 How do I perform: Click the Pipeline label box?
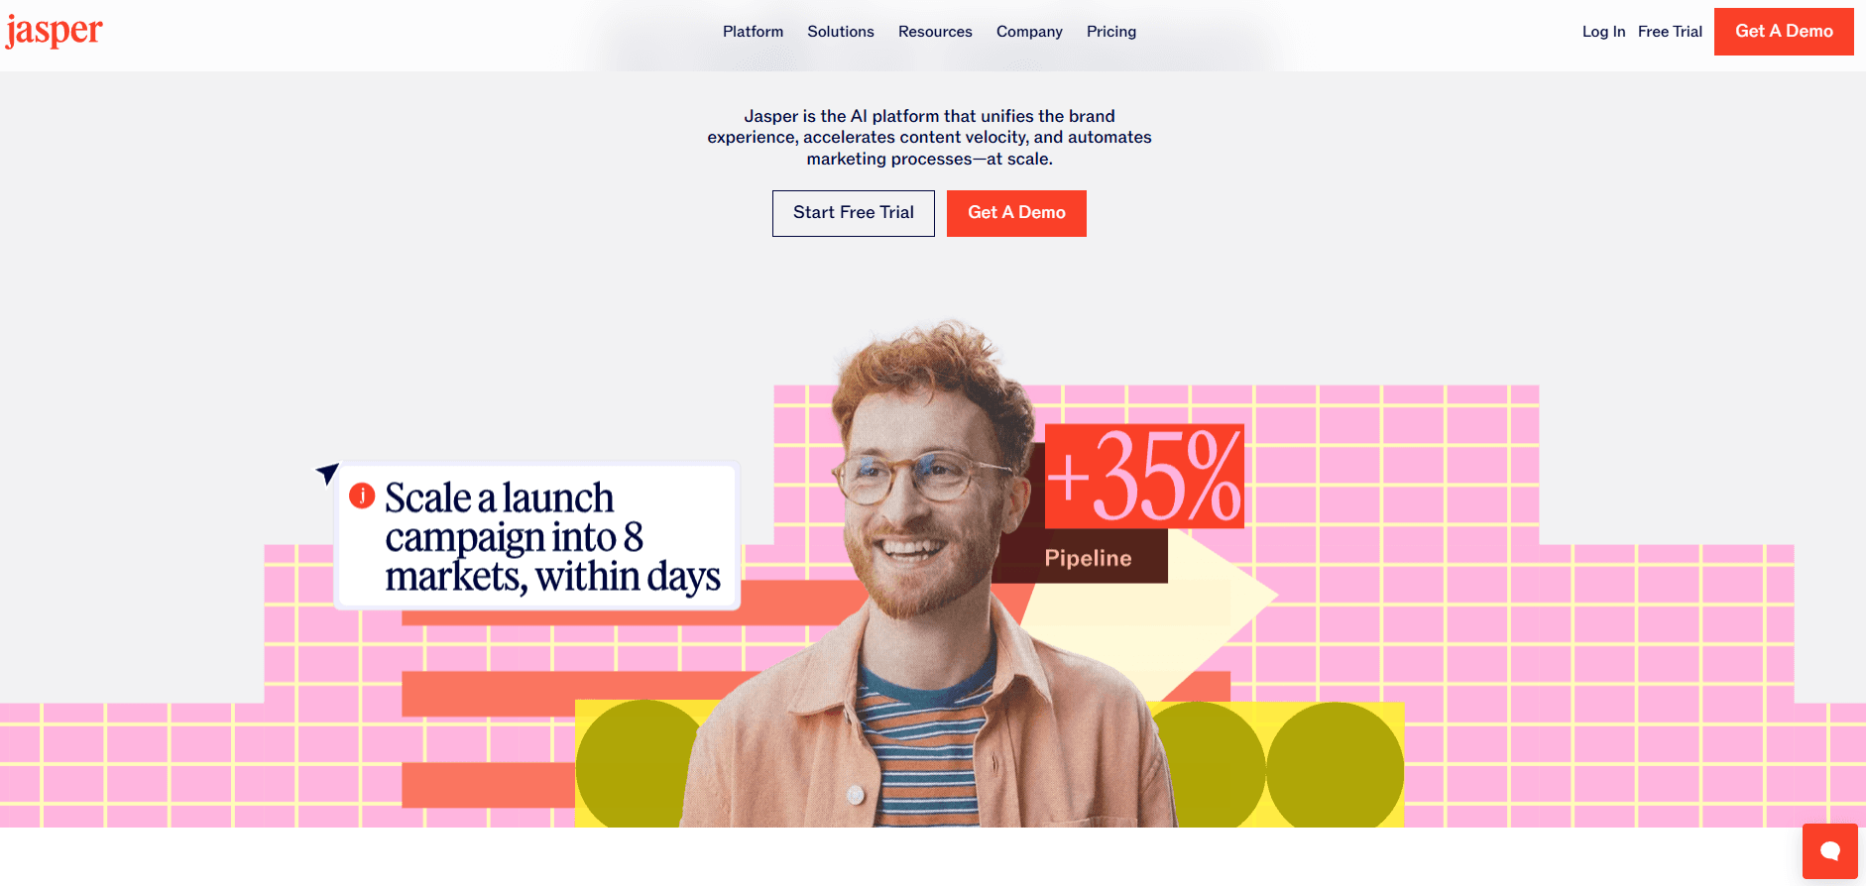point(1088,557)
